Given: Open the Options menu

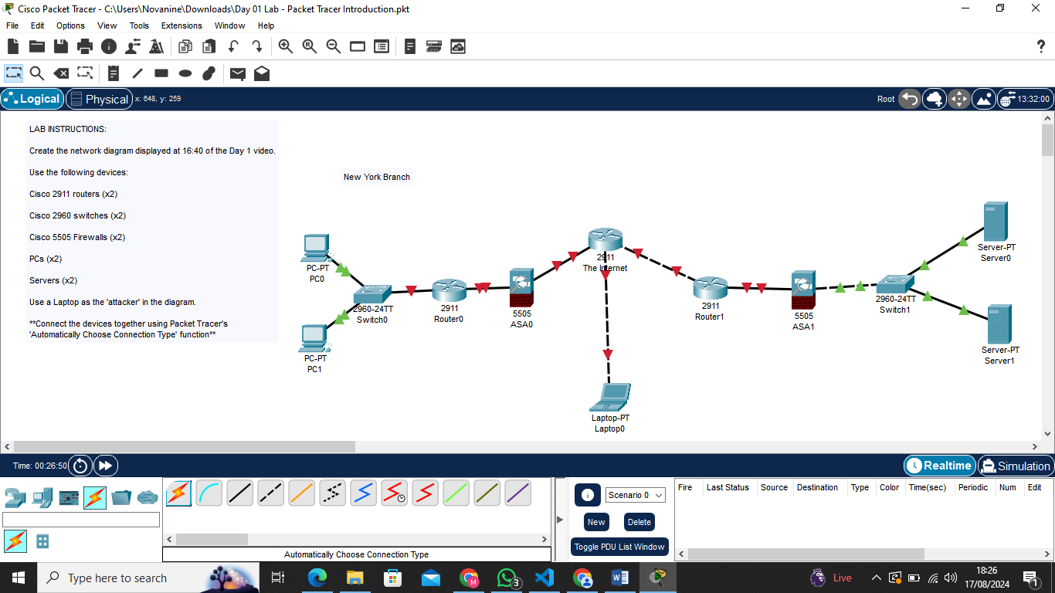Looking at the screenshot, I should coord(70,25).
